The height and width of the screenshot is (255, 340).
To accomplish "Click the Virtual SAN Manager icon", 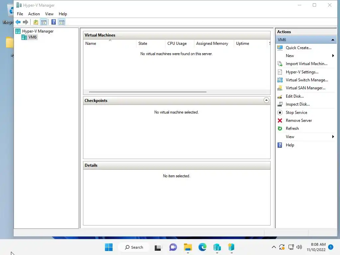I will [280, 88].
